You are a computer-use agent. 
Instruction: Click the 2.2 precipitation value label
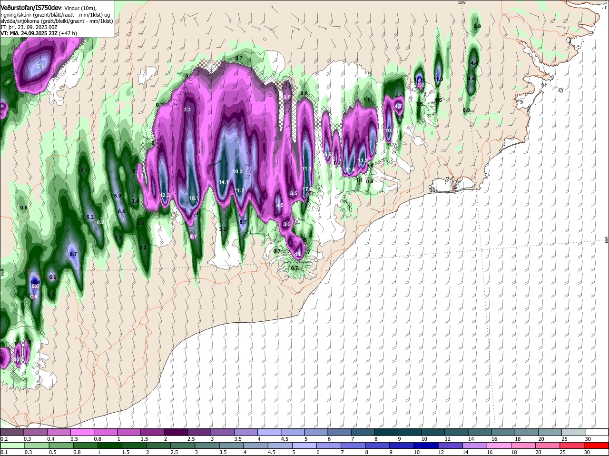pos(143,248)
